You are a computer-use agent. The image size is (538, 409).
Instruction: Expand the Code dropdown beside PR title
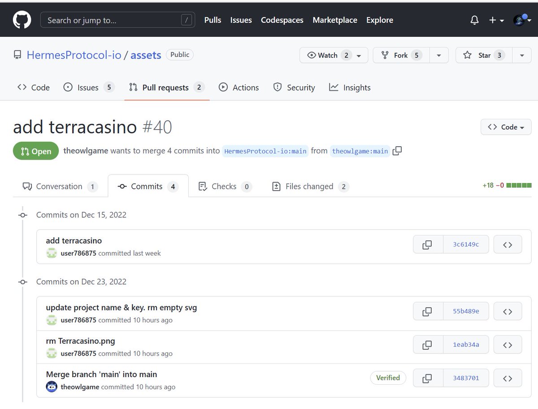(x=506, y=127)
